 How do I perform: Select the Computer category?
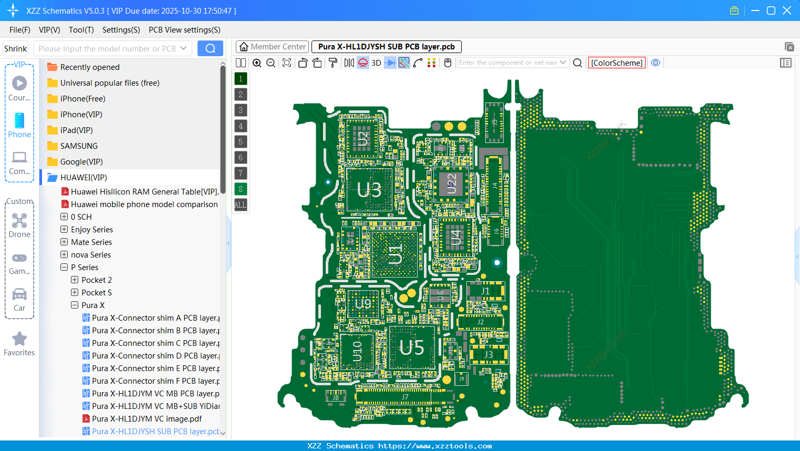pos(19,162)
